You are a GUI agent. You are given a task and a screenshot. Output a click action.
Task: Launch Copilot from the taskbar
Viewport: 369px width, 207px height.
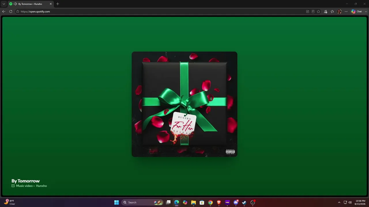tap(185, 202)
